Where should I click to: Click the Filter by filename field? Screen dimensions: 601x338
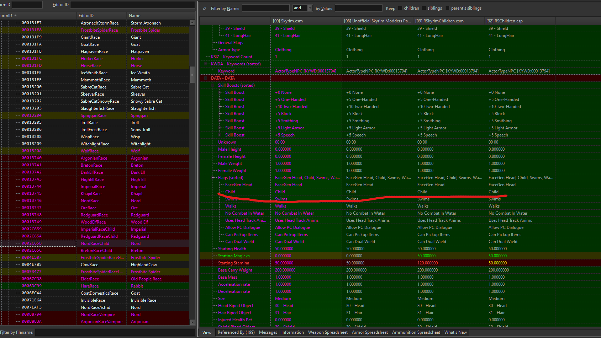(x=115, y=332)
